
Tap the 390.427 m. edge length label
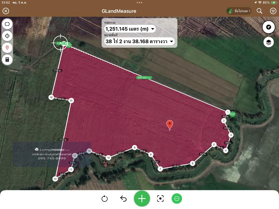144,77
